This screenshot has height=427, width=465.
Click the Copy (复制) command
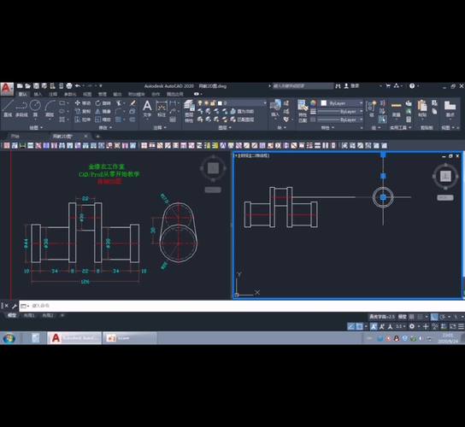click(x=83, y=111)
